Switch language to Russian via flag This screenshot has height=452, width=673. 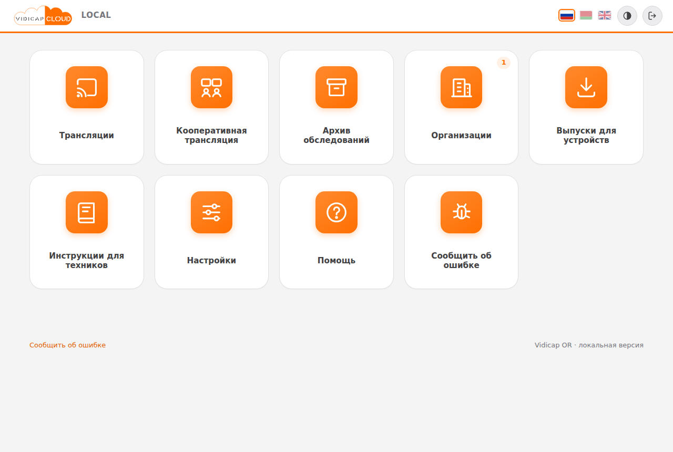(x=567, y=15)
